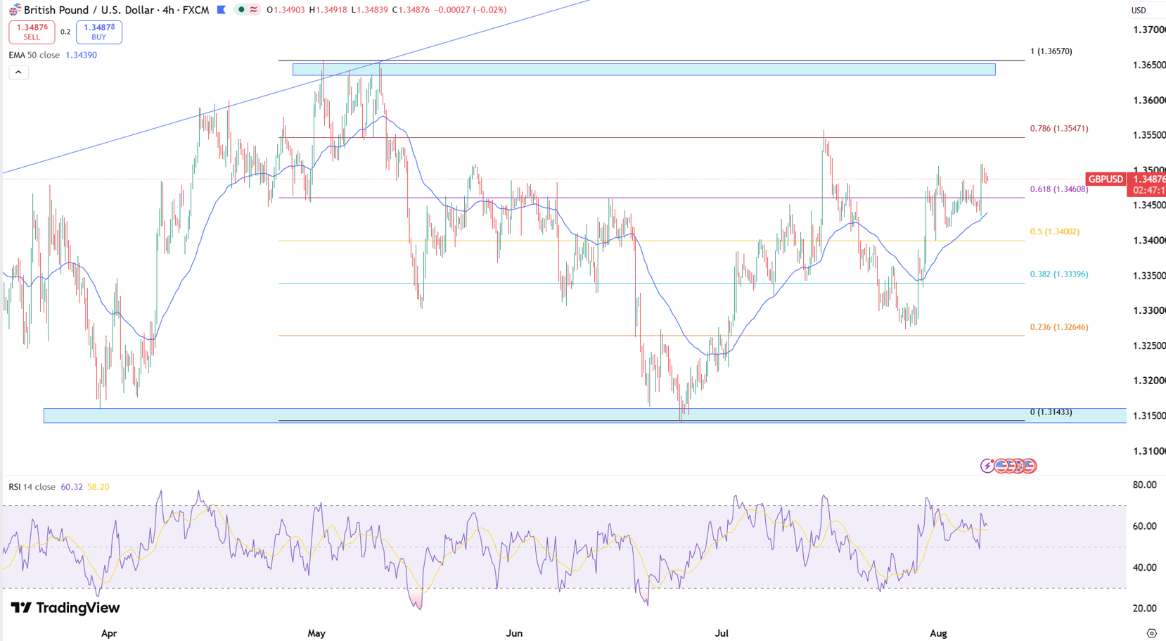The height and width of the screenshot is (641, 1166).
Task: Click the 80.00 RSI axis label
Action: [1145, 485]
